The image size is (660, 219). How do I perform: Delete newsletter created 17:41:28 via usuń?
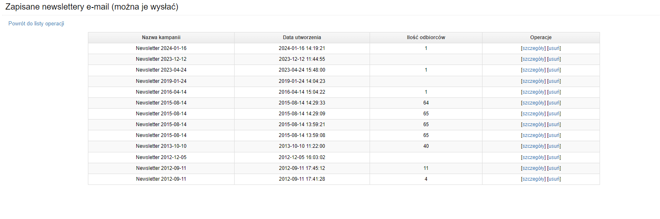pos(554,179)
